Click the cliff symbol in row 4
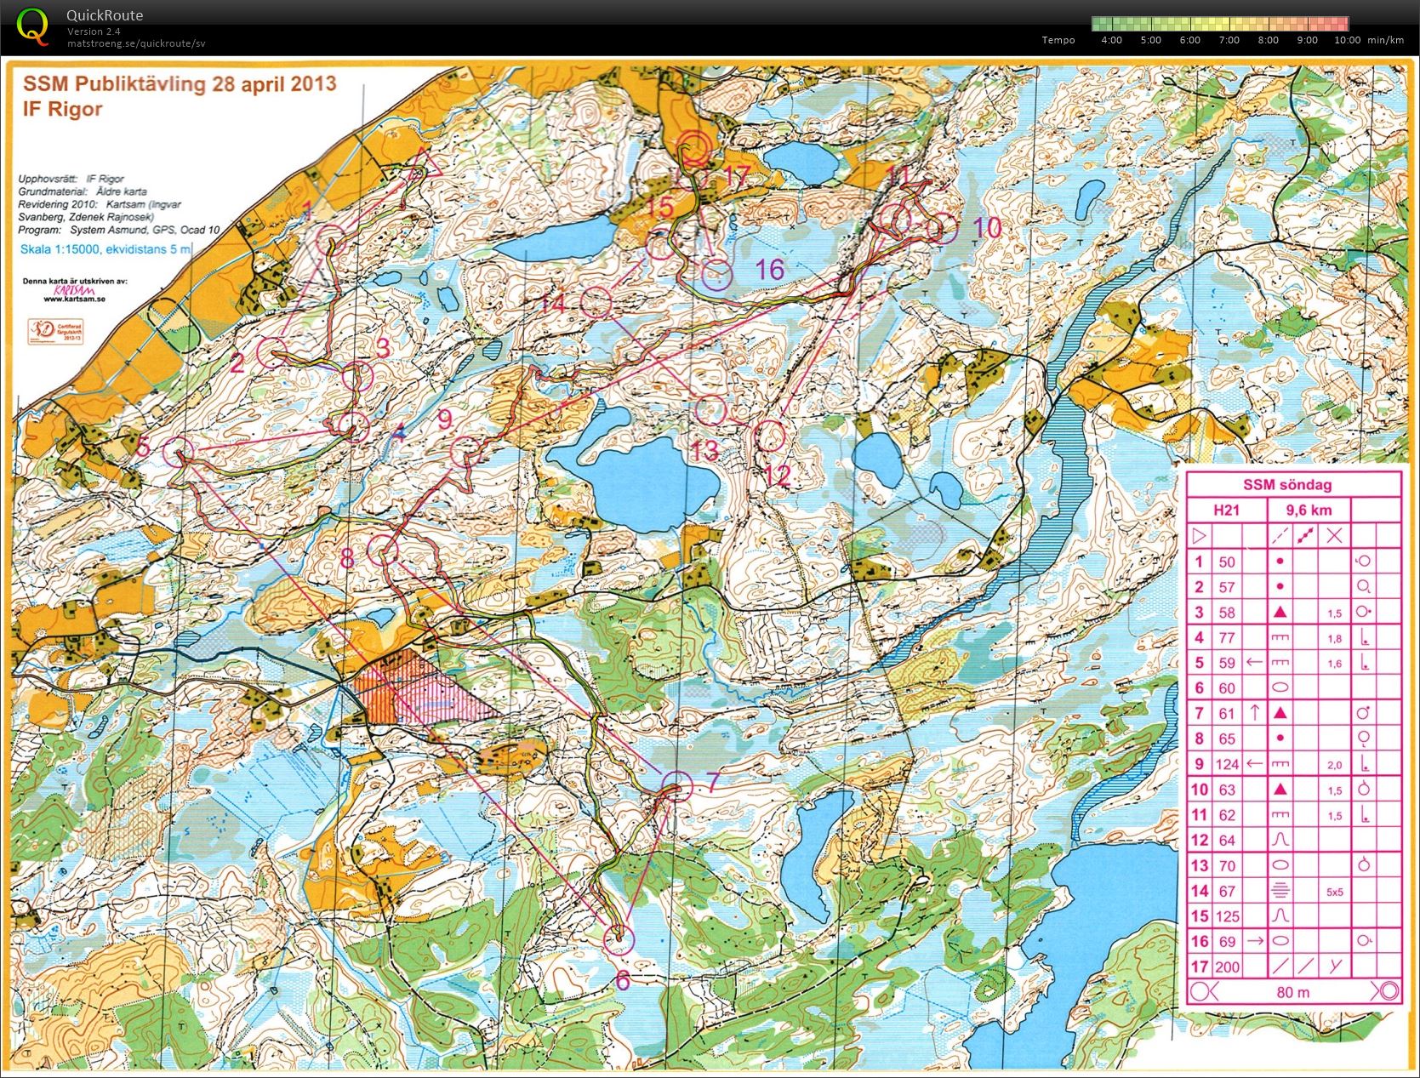Screen dimensions: 1420x1078 pyautogui.click(x=1280, y=637)
